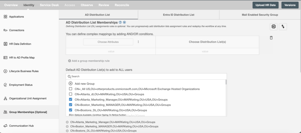Open the Identity menu

tap(29, 5)
